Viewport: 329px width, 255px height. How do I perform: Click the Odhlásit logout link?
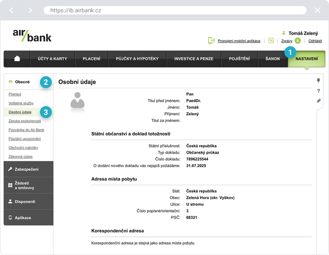click(x=315, y=41)
